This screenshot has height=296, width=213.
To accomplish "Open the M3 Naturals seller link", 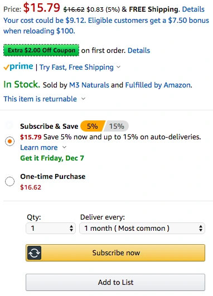I will (x=89, y=85).
